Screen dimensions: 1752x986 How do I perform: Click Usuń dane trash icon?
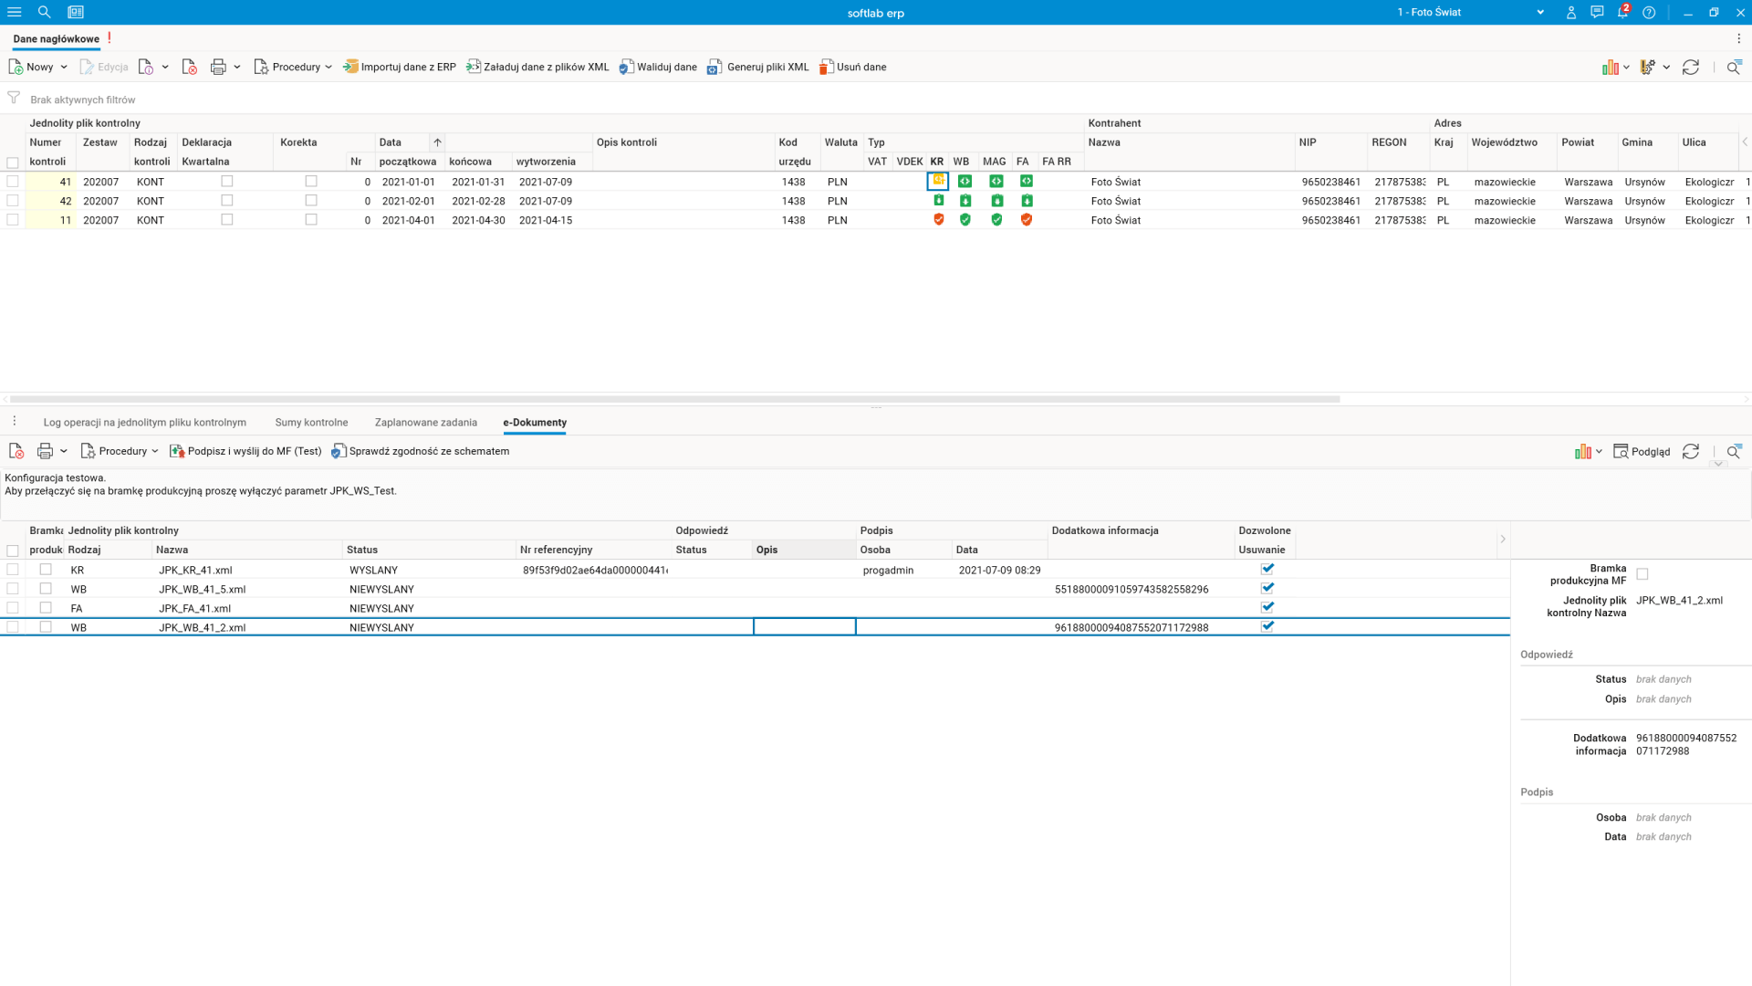(x=826, y=67)
